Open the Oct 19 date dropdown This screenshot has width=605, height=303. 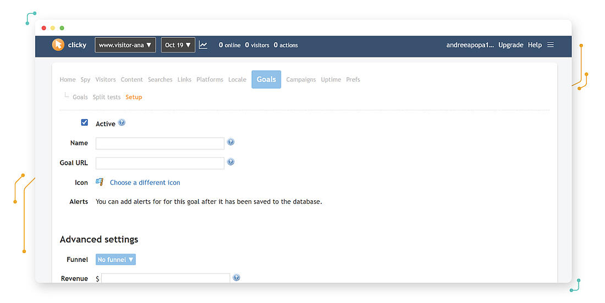[178, 45]
